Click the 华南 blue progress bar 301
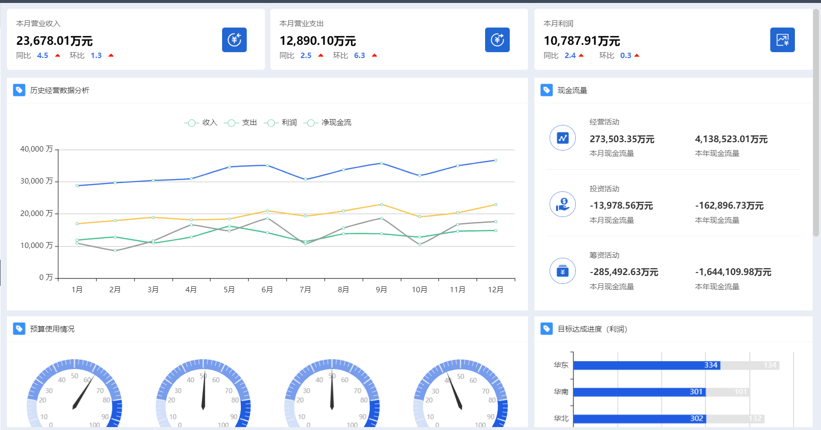The height and width of the screenshot is (430, 821). [639, 392]
